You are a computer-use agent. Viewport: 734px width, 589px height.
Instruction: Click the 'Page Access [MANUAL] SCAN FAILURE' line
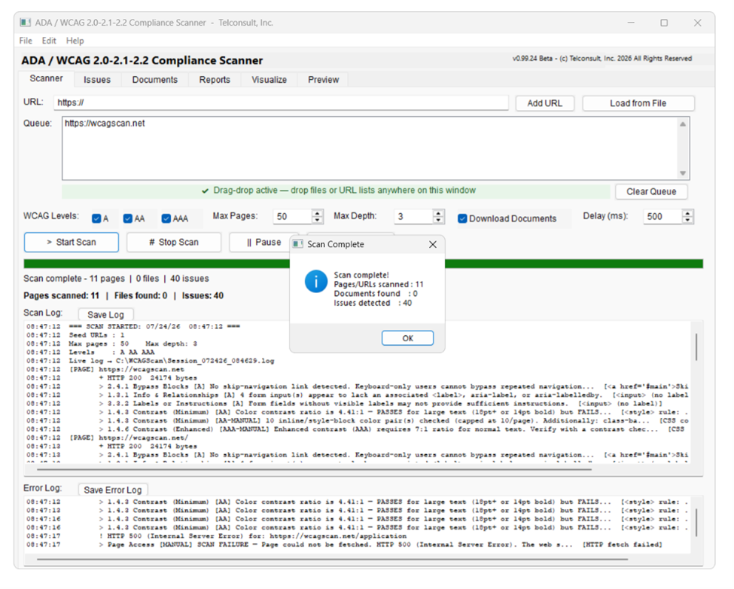pos(344,544)
